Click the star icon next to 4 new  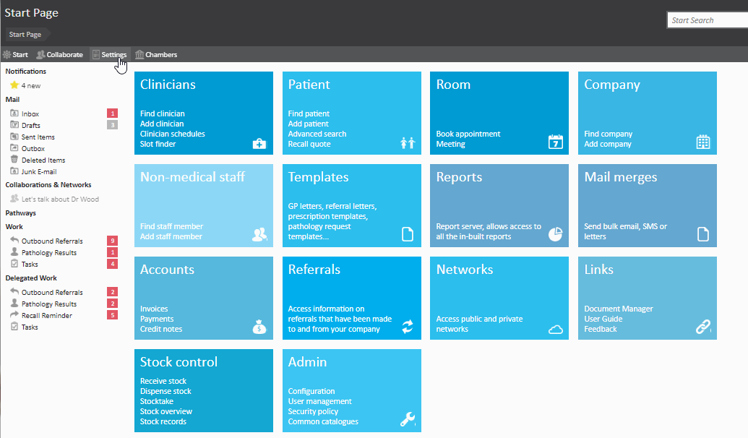pyautogui.click(x=14, y=85)
